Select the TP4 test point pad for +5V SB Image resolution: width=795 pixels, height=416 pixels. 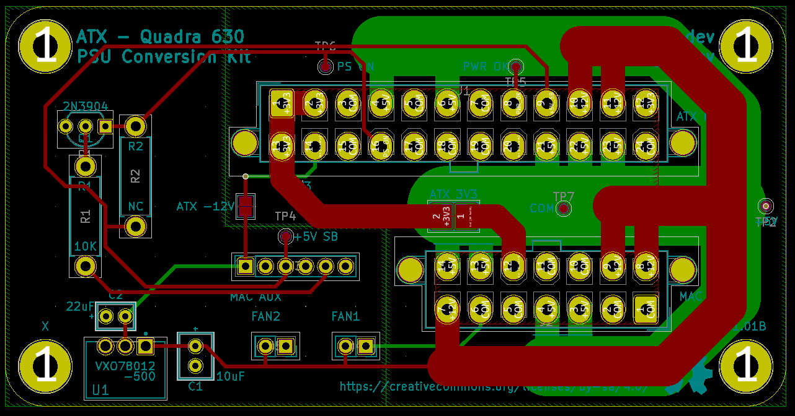click(x=286, y=236)
